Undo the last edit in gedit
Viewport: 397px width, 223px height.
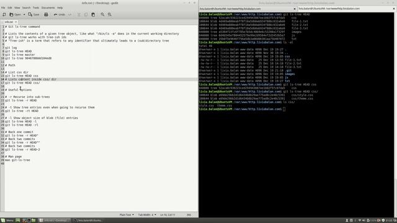60,15
